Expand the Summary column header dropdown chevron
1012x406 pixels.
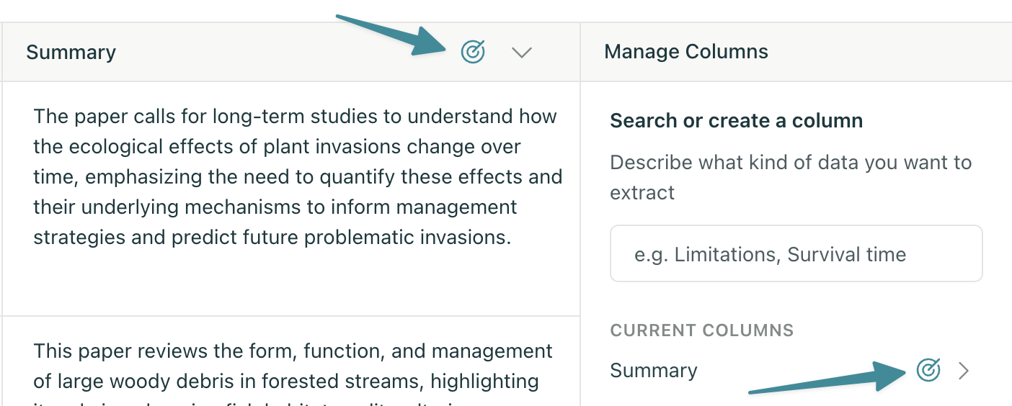click(x=521, y=52)
